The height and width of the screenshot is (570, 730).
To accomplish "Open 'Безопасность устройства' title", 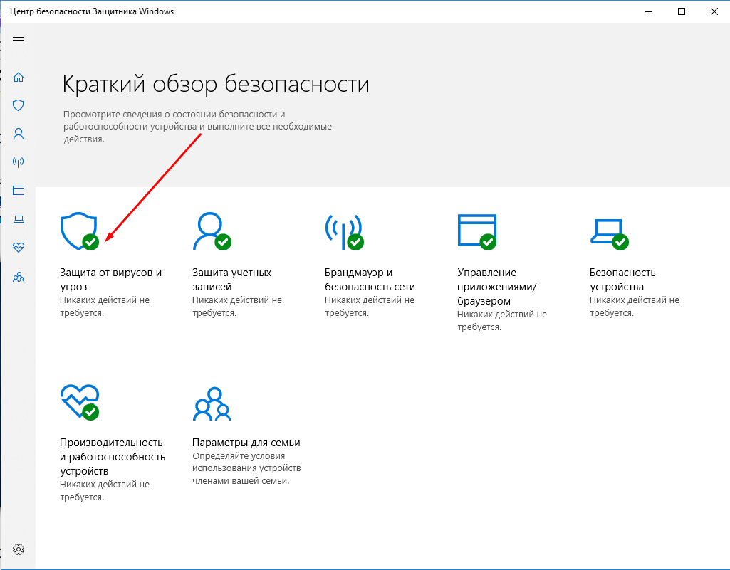I will pos(622,279).
